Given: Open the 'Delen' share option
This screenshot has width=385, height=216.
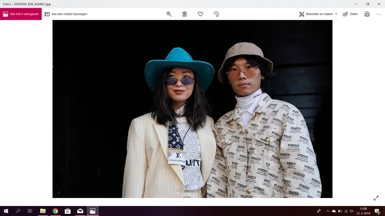Looking at the screenshot, I should [x=351, y=14].
